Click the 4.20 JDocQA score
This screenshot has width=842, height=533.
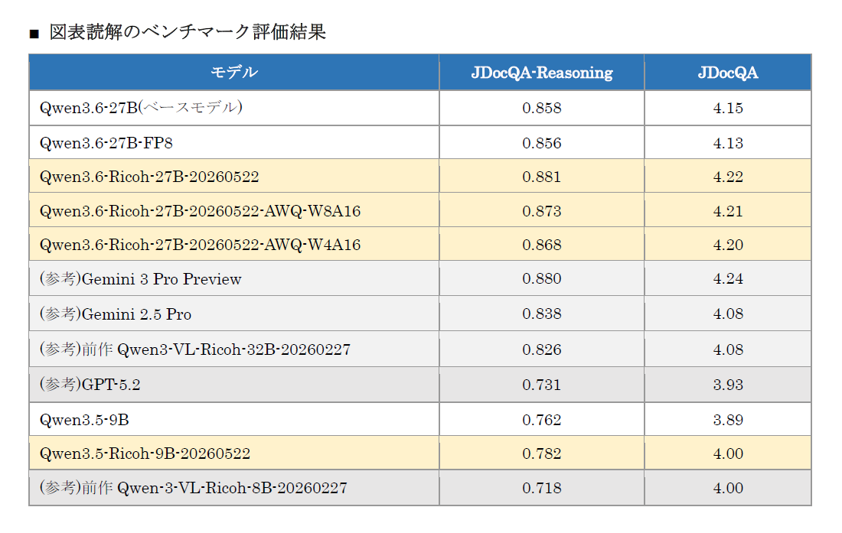pos(728,245)
